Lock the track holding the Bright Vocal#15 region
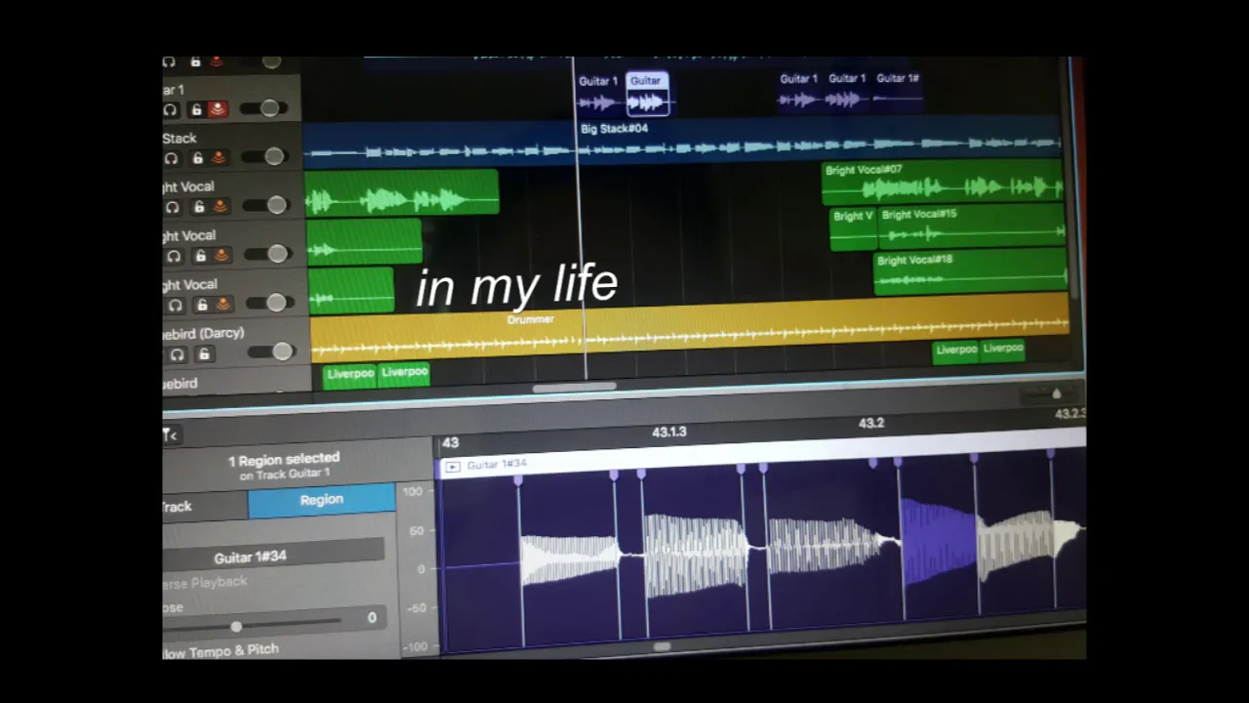This screenshot has height=703, width=1249. [x=199, y=256]
